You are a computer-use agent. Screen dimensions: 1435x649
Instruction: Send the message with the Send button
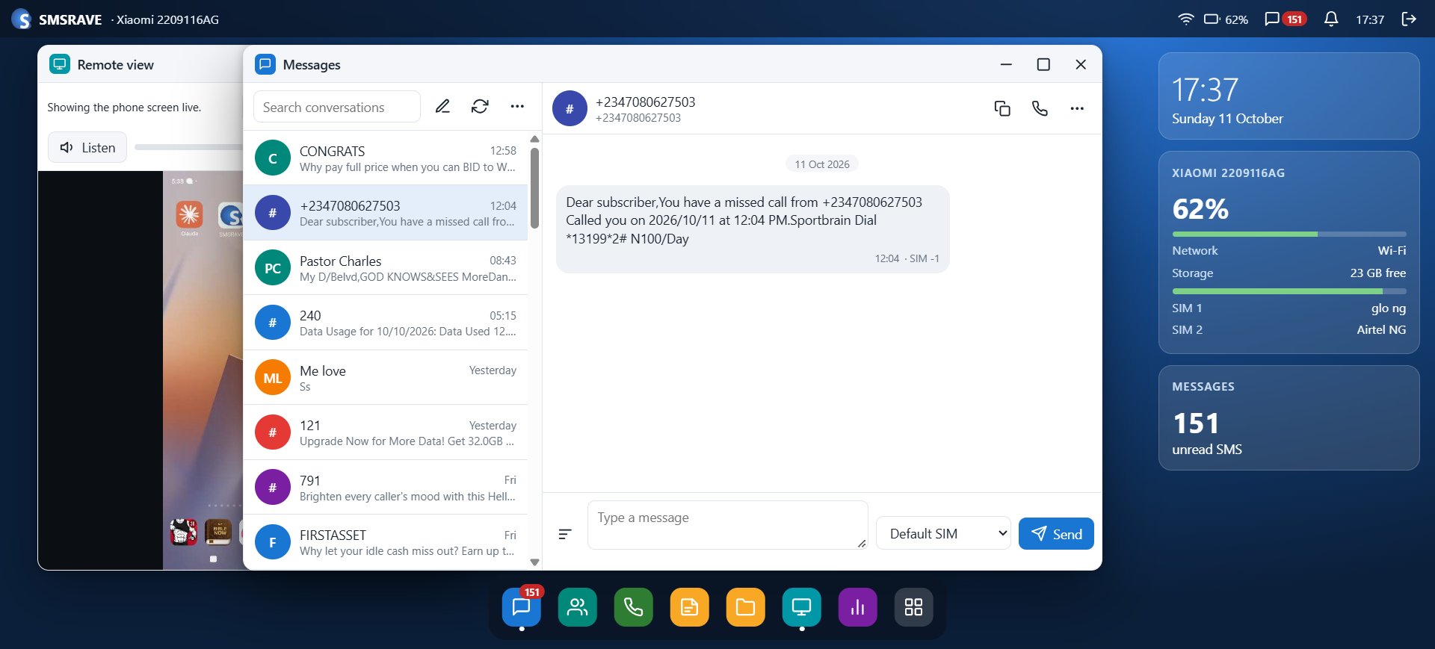click(x=1056, y=534)
